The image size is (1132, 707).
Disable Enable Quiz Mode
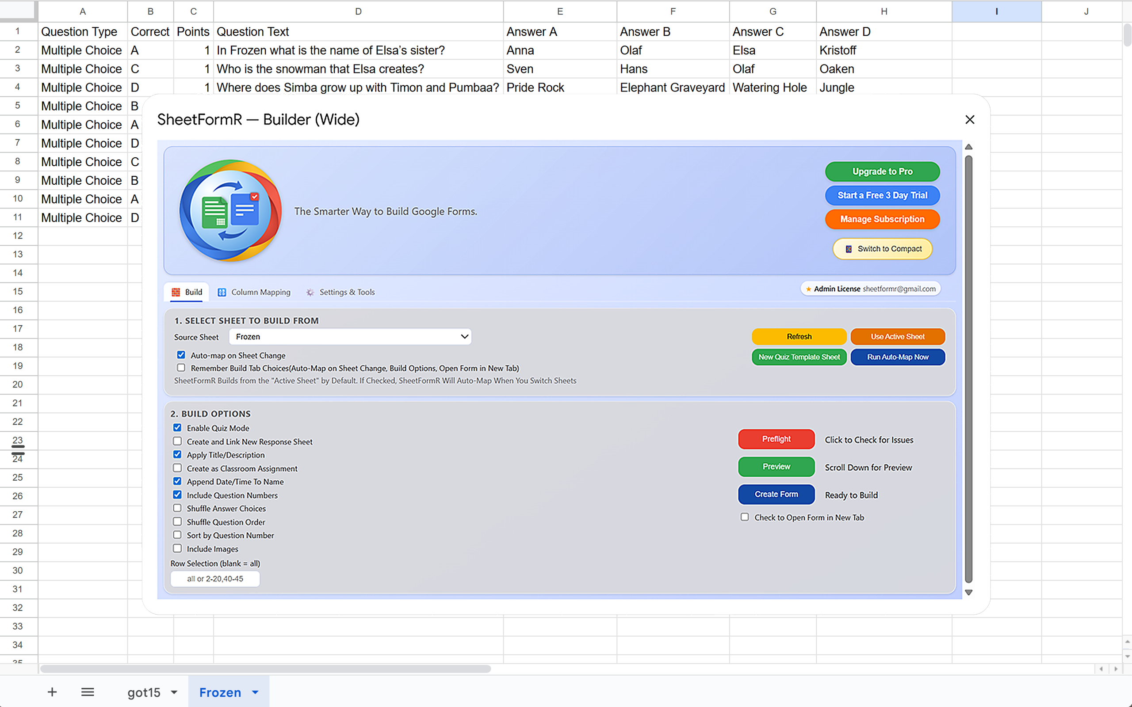coord(177,427)
